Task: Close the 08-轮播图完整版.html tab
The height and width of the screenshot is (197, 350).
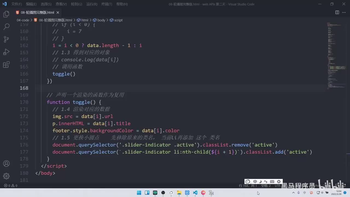Action: click(x=58, y=13)
